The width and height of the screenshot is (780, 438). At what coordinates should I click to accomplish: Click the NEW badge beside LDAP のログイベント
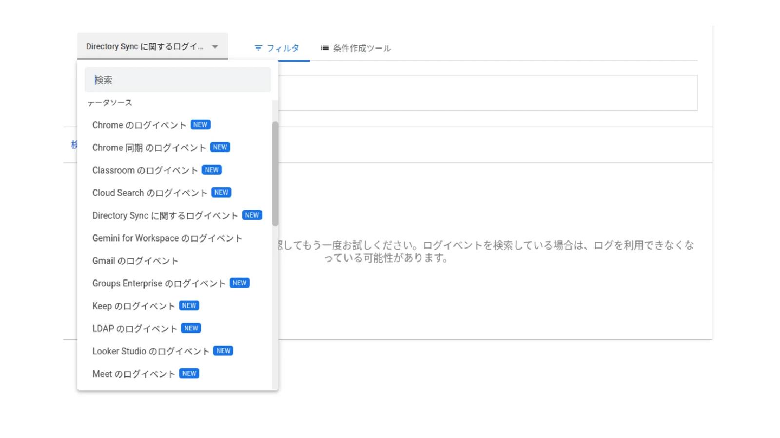click(x=191, y=328)
